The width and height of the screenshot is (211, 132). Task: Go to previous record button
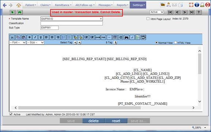pyautogui.click(x=177, y=12)
